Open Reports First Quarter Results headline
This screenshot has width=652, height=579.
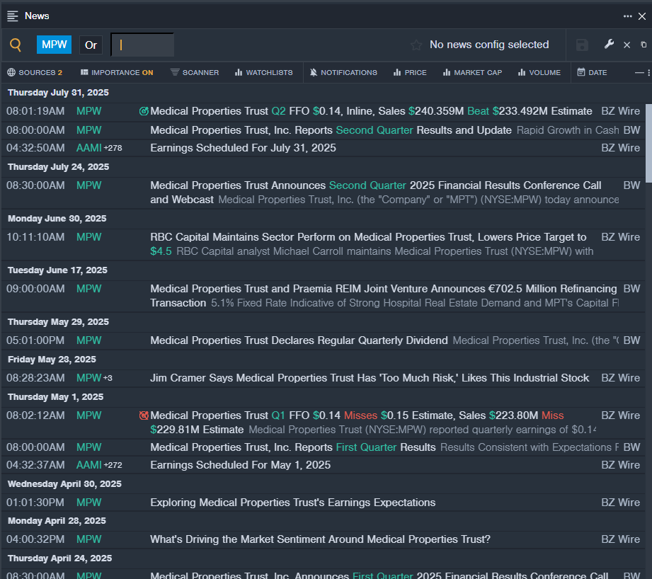click(293, 447)
